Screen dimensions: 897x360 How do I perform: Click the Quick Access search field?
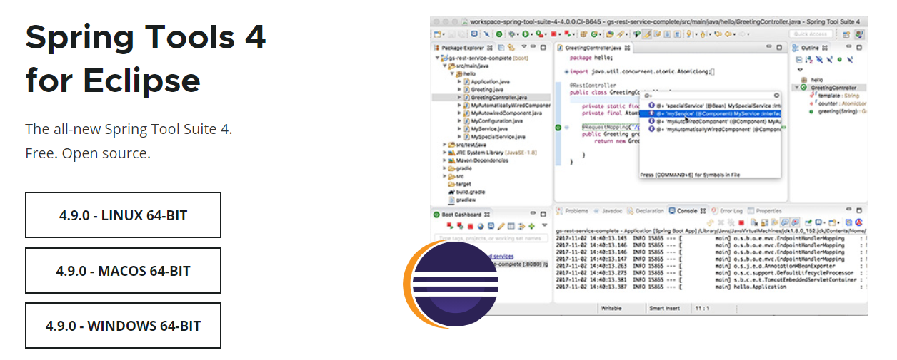pos(811,34)
